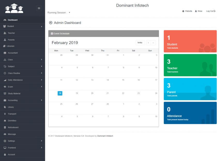Click the Website link in header

pos(187,11)
